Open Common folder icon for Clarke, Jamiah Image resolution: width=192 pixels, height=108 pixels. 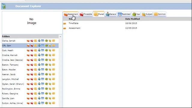(x=53, y=40)
